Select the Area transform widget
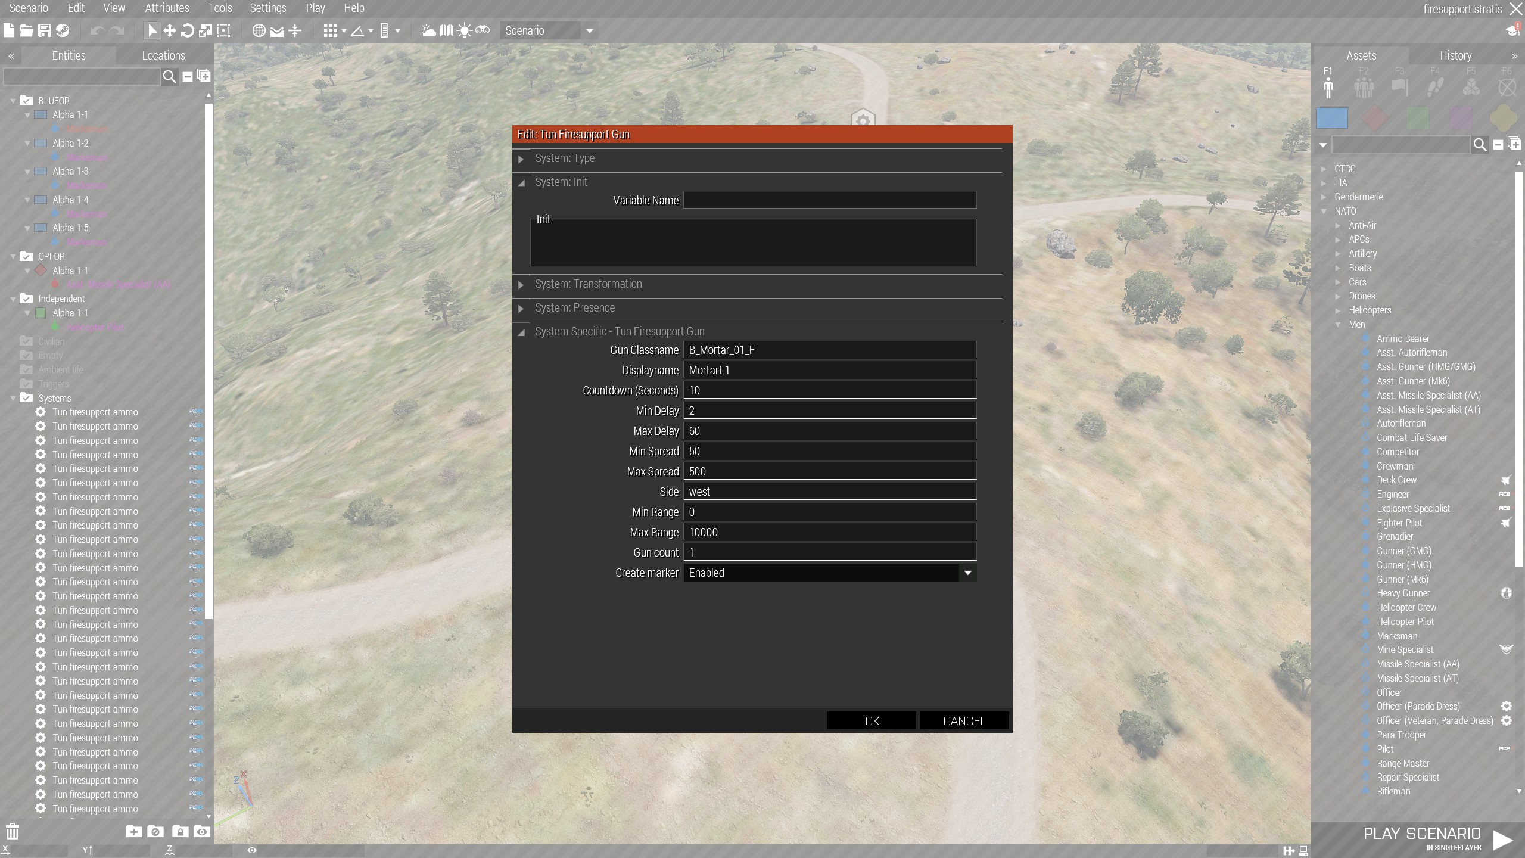Screen dimensions: 1525x858 [x=223, y=30]
